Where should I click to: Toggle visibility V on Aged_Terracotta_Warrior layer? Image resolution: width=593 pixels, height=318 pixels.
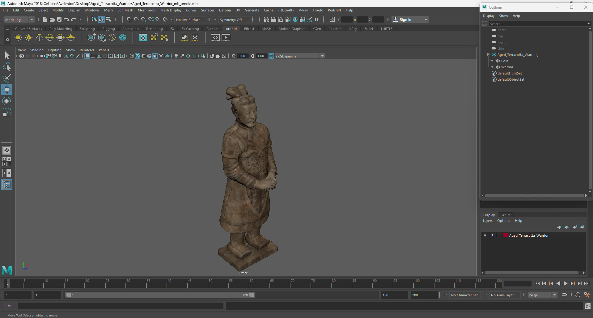coord(485,235)
